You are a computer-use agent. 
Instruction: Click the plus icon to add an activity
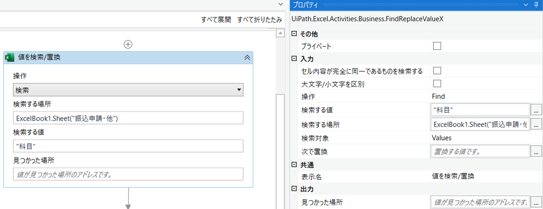point(128,44)
